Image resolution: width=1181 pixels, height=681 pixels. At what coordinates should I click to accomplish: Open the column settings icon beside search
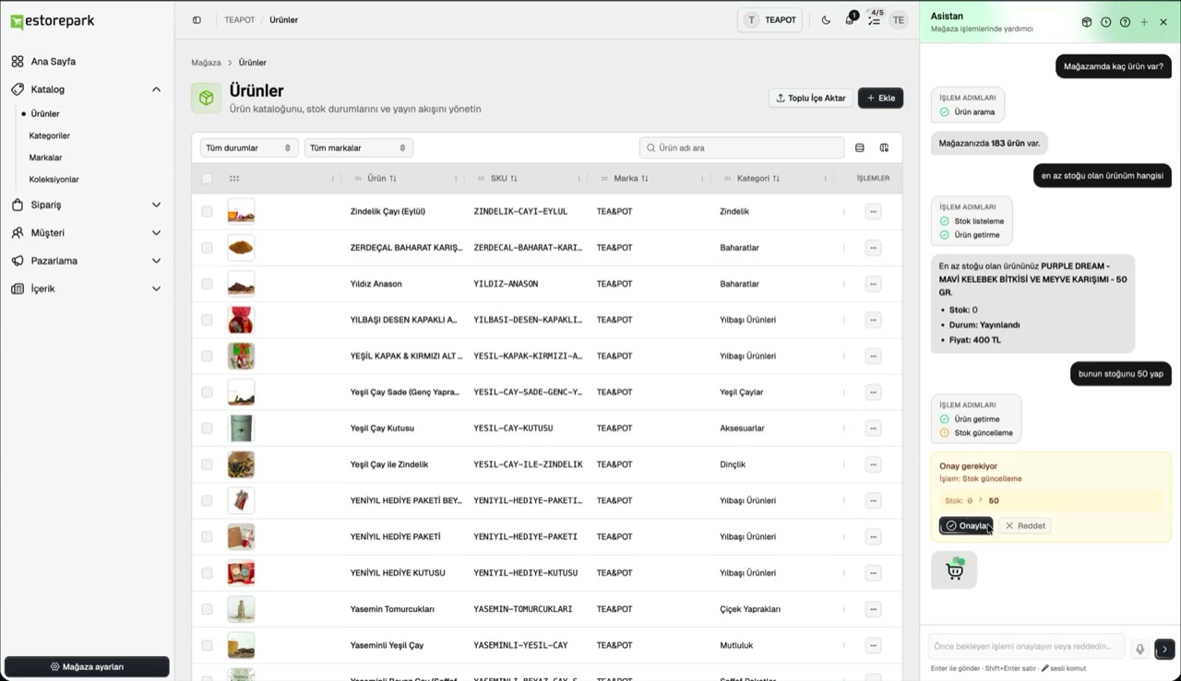884,147
